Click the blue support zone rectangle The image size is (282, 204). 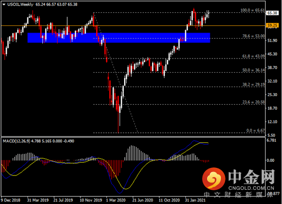119,38
